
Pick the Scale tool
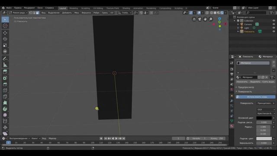(x=5, y=45)
